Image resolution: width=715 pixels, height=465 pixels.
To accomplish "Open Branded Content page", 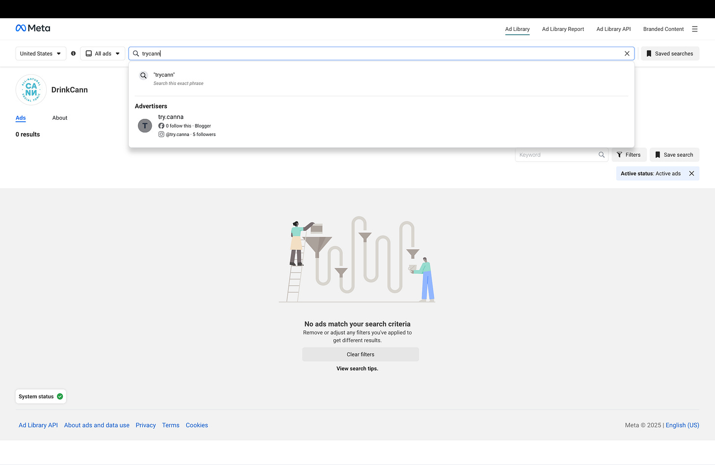I will [x=663, y=29].
